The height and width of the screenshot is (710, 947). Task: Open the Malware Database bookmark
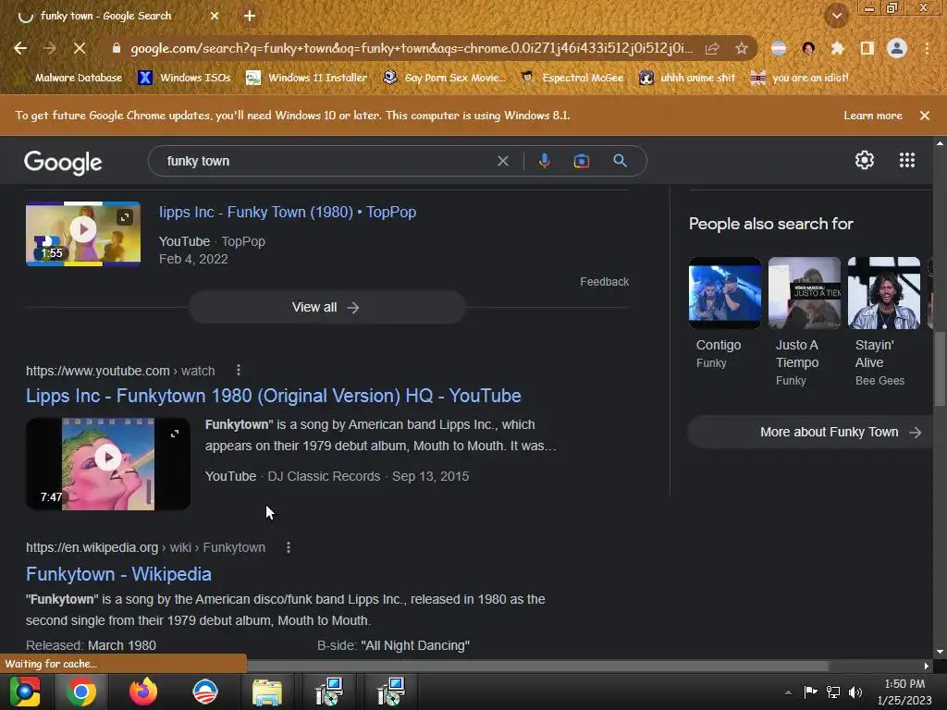coord(70,78)
